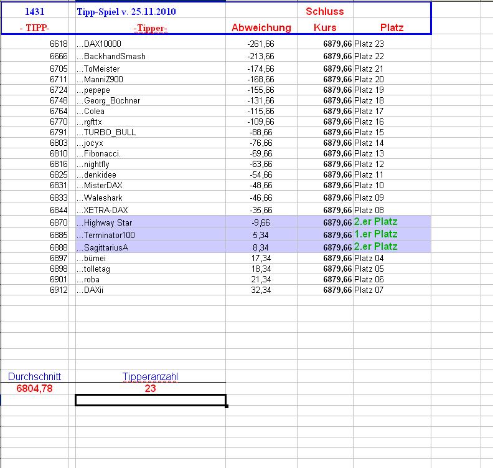Click the 2.er Platz cell beside Highway Star
This screenshot has width=493, height=468.
[392, 222]
